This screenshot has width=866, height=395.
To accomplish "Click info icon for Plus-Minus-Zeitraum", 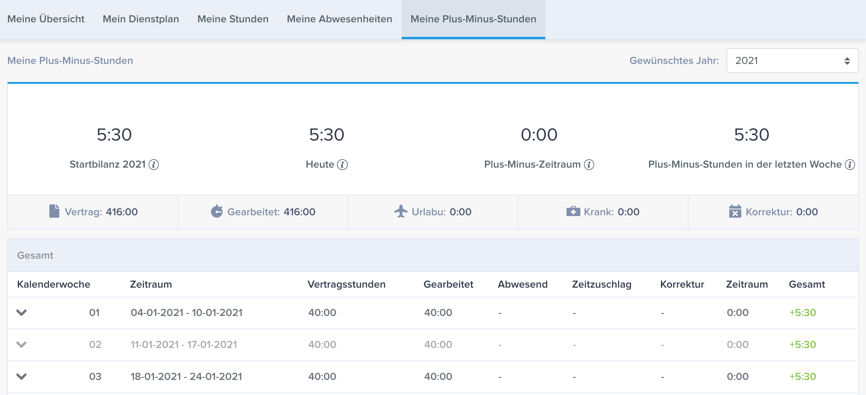I will [589, 164].
